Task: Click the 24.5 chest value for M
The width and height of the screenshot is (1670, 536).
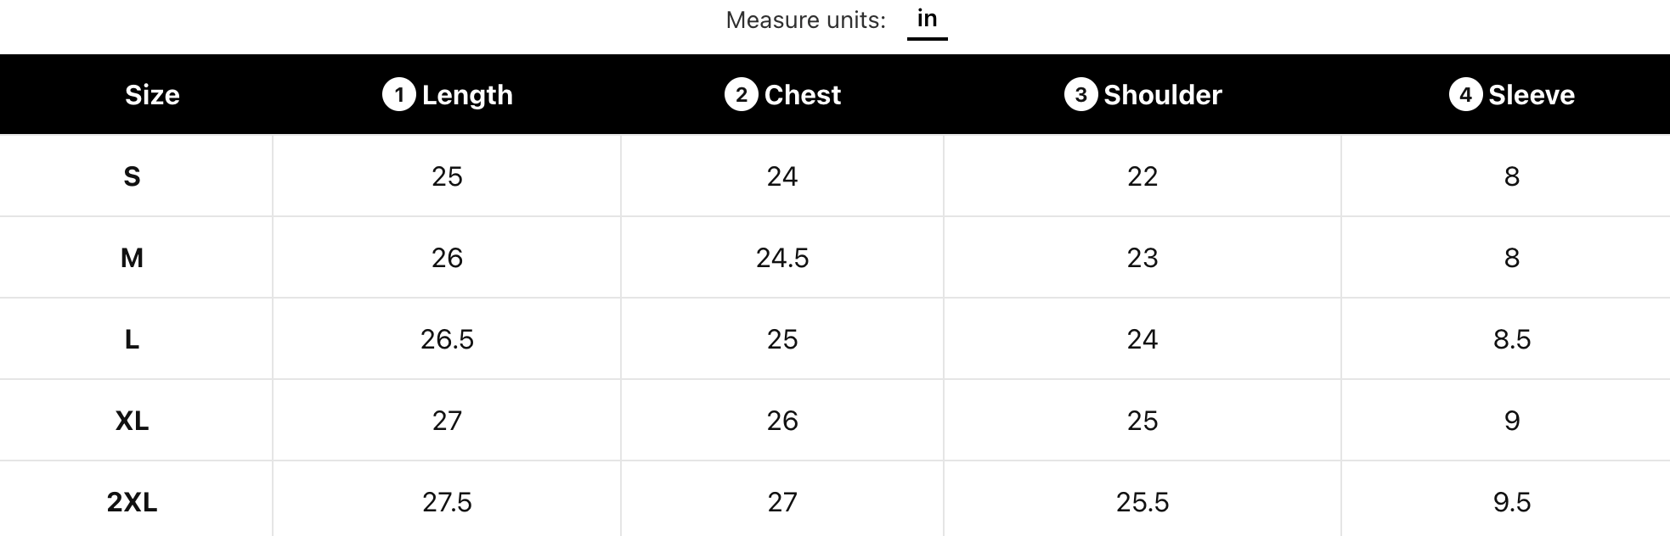Action: [x=782, y=258]
